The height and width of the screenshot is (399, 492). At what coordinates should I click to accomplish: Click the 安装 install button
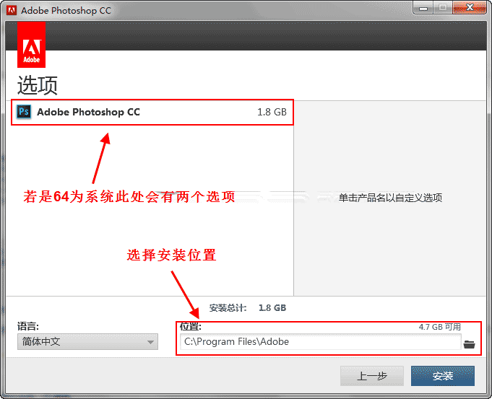point(443,376)
